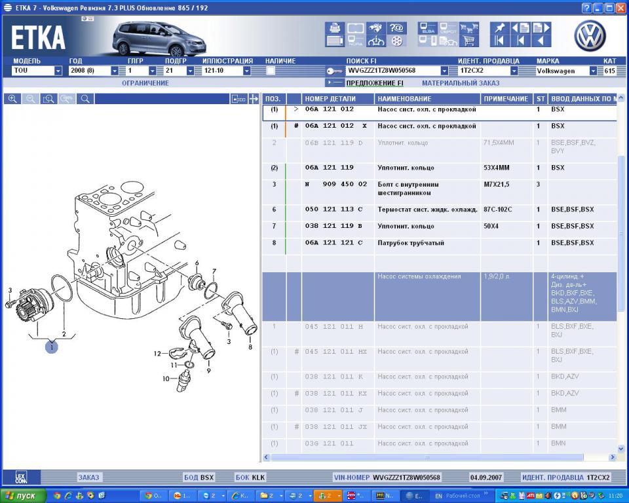
Task: Open the ГОД dropdown showing 2008 (8)
Action: coord(94,71)
